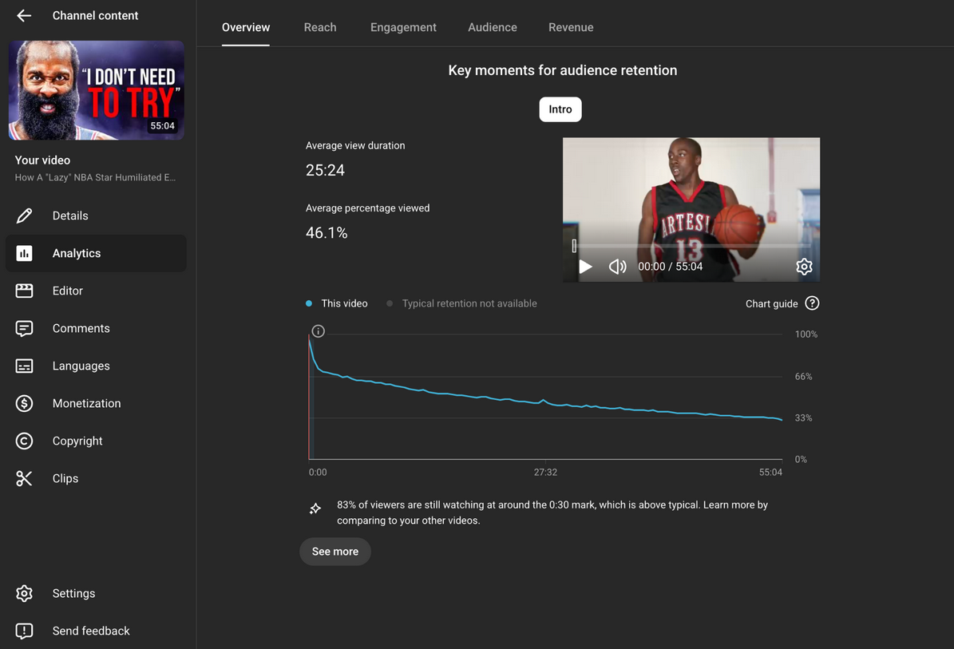This screenshot has height=649, width=954.
Task: Click the 100% axis label
Action: coord(806,334)
